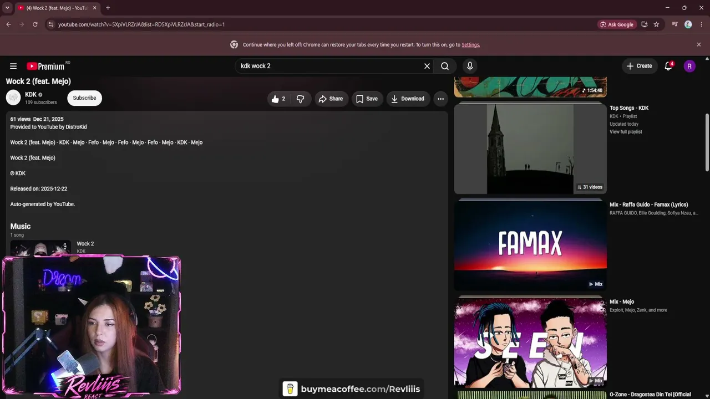Viewport: 710px width, 399px height.
Task: Click into the 'kdk wock 2' search box
Action: (330, 66)
